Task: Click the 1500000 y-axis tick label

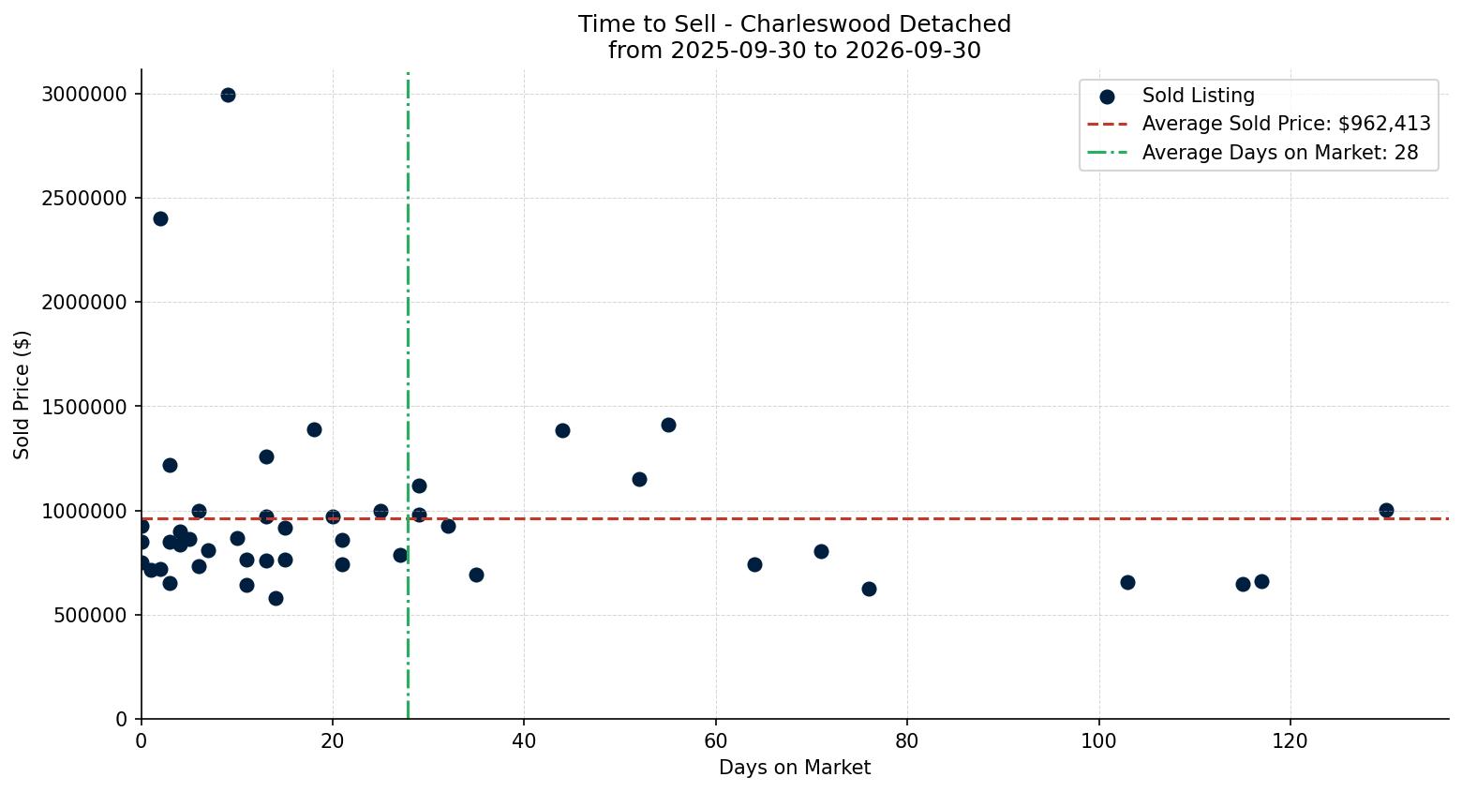Action: coord(84,407)
